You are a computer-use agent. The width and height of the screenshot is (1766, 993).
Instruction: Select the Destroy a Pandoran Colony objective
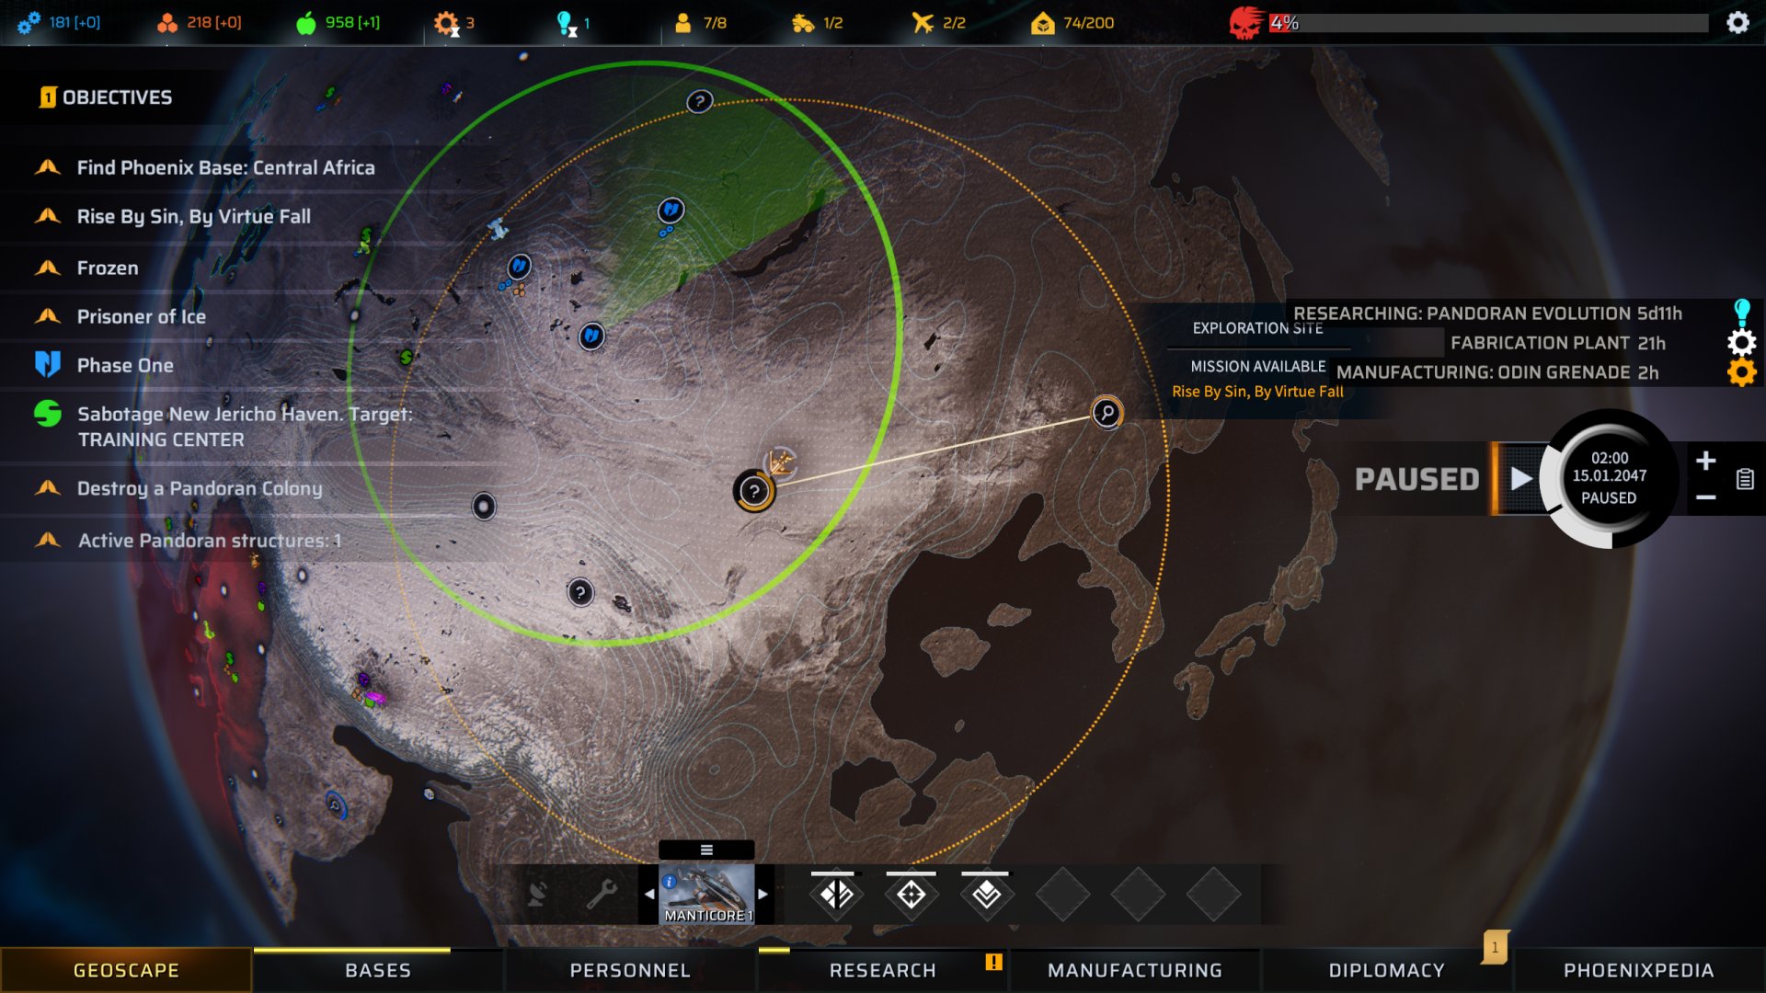(x=197, y=488)
